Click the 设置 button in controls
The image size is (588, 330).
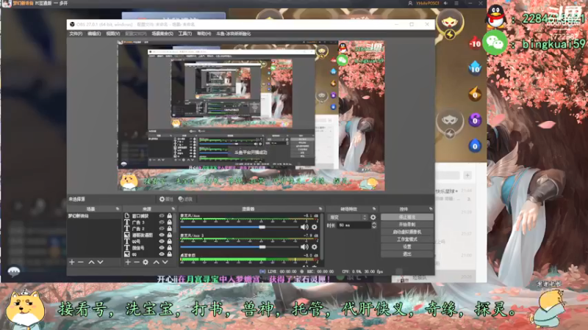click(x=407, y=246)
